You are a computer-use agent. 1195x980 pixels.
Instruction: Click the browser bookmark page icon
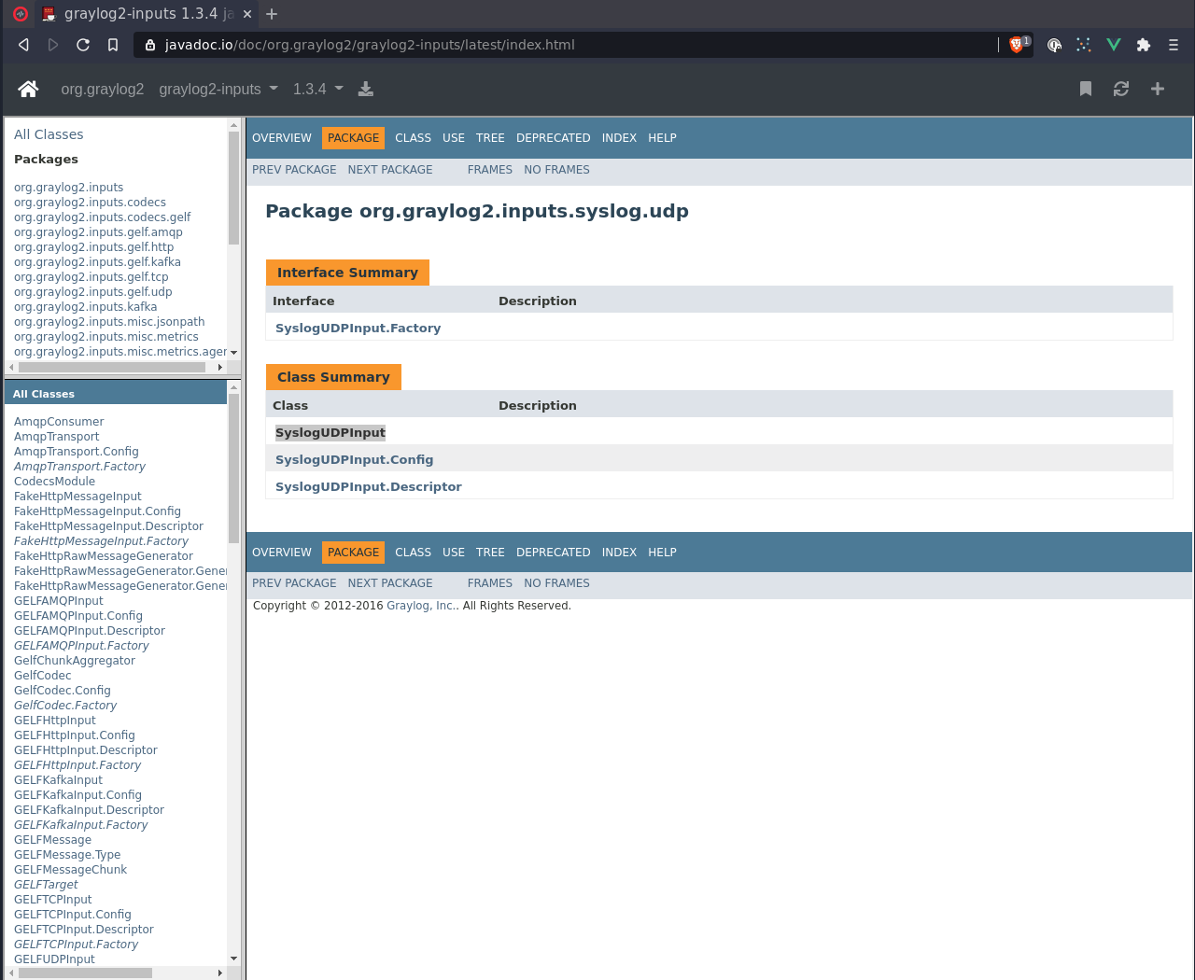tap(113, 45)
